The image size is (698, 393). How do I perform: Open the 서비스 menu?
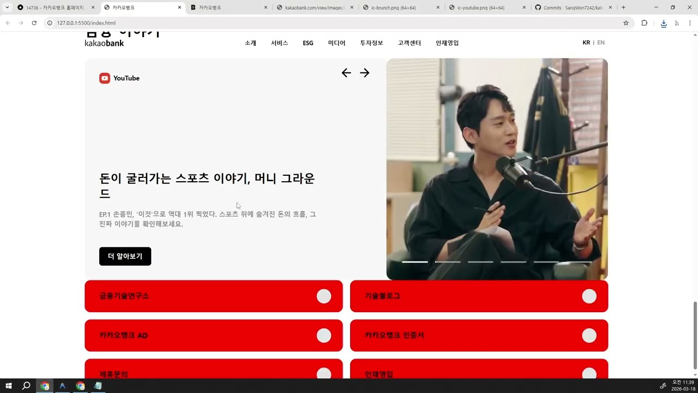tap(279, 43)
